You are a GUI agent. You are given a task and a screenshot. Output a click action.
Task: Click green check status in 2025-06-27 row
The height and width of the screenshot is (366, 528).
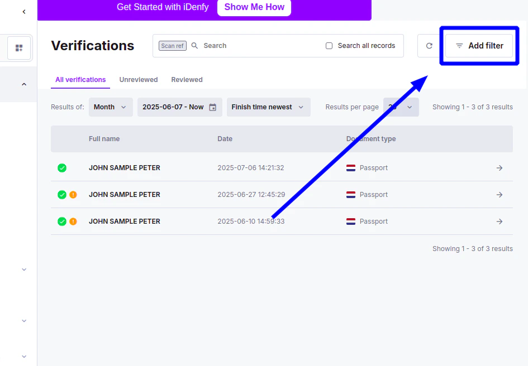point(62,195)
